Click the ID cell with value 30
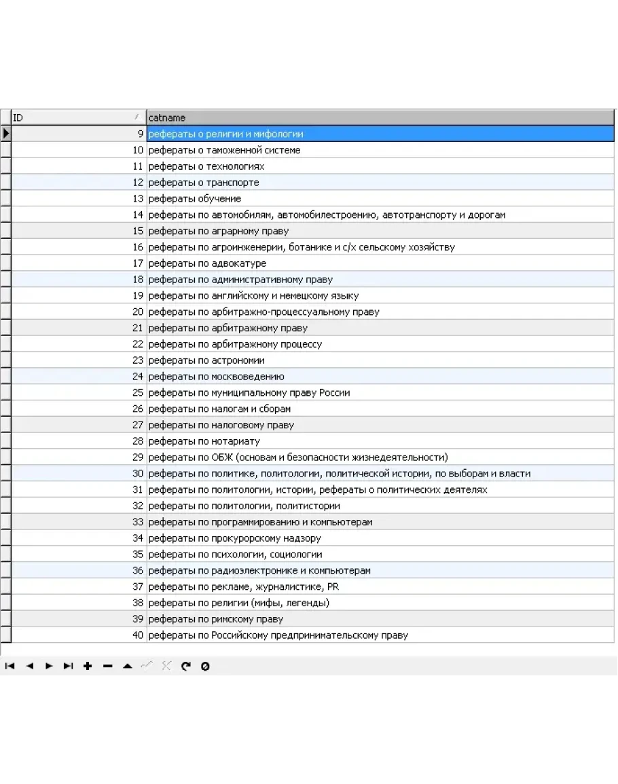 point(79,474)
